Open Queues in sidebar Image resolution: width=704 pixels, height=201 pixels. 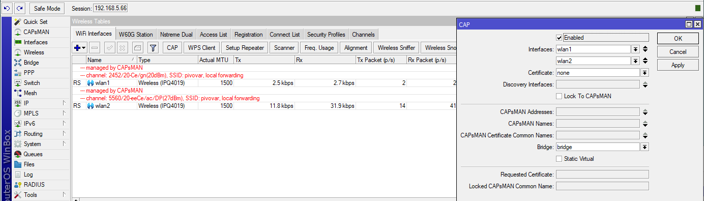click(x=33, y=154)
